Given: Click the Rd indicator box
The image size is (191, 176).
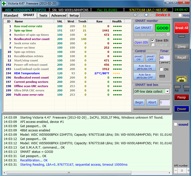Looking at the screenshot, I should pyautogui.click(x=177, y=87).
